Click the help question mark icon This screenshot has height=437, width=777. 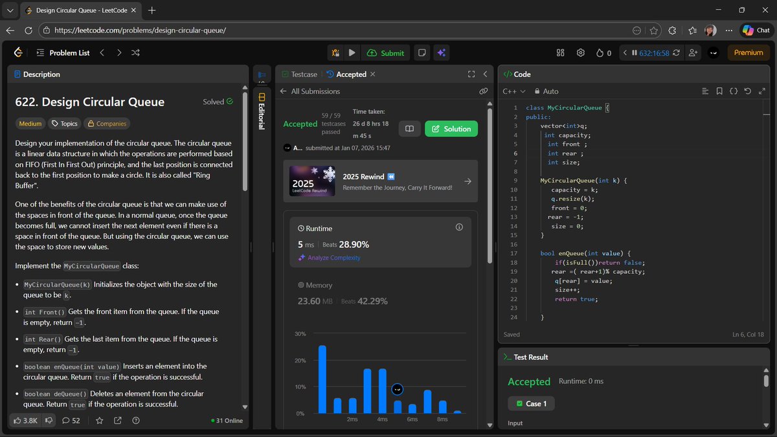pos(135,420)
